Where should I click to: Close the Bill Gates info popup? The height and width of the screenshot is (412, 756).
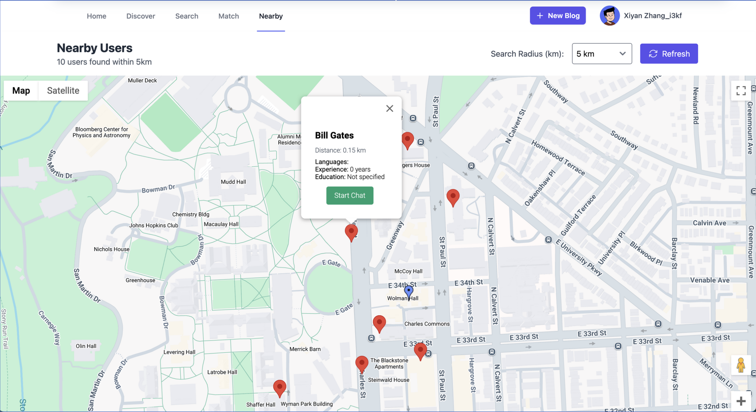(389, 108)
